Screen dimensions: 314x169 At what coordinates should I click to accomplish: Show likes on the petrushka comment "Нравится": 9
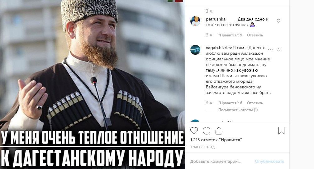(x=230, y=35)
